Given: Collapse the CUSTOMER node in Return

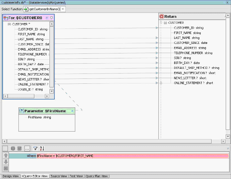Looking at the screenshot, I should pos(165,23).
